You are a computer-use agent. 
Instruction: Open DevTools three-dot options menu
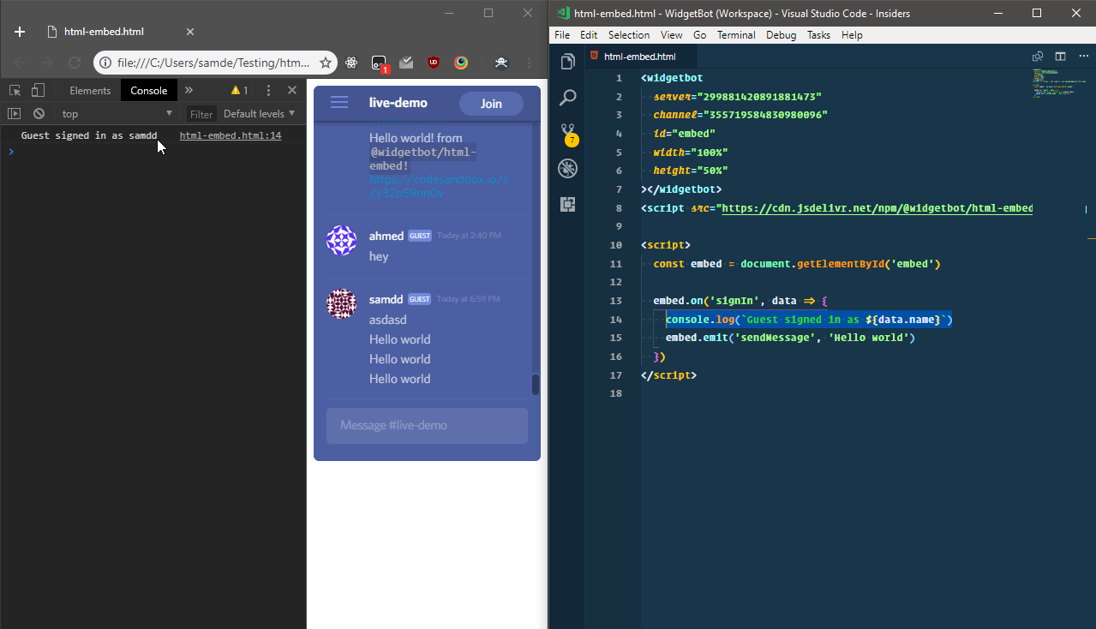268,90
